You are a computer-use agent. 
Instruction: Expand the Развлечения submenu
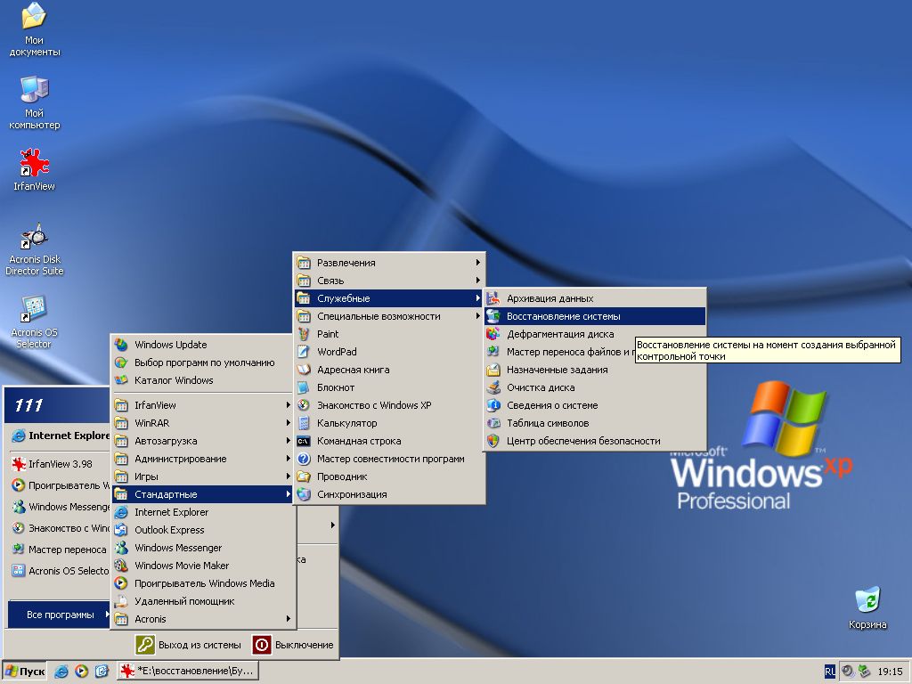[346, 263]
